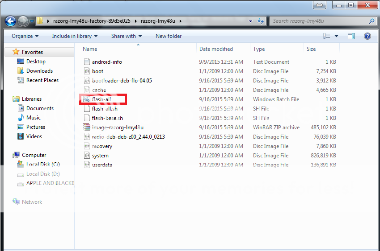
Task: Open the Downloads folder in Favorites
Action: (x=39, y=71)
